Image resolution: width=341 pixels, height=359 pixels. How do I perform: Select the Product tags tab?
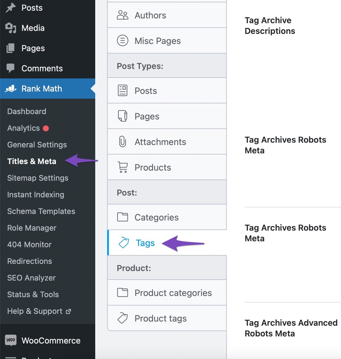pyautogui.click(x=167, y=318)
